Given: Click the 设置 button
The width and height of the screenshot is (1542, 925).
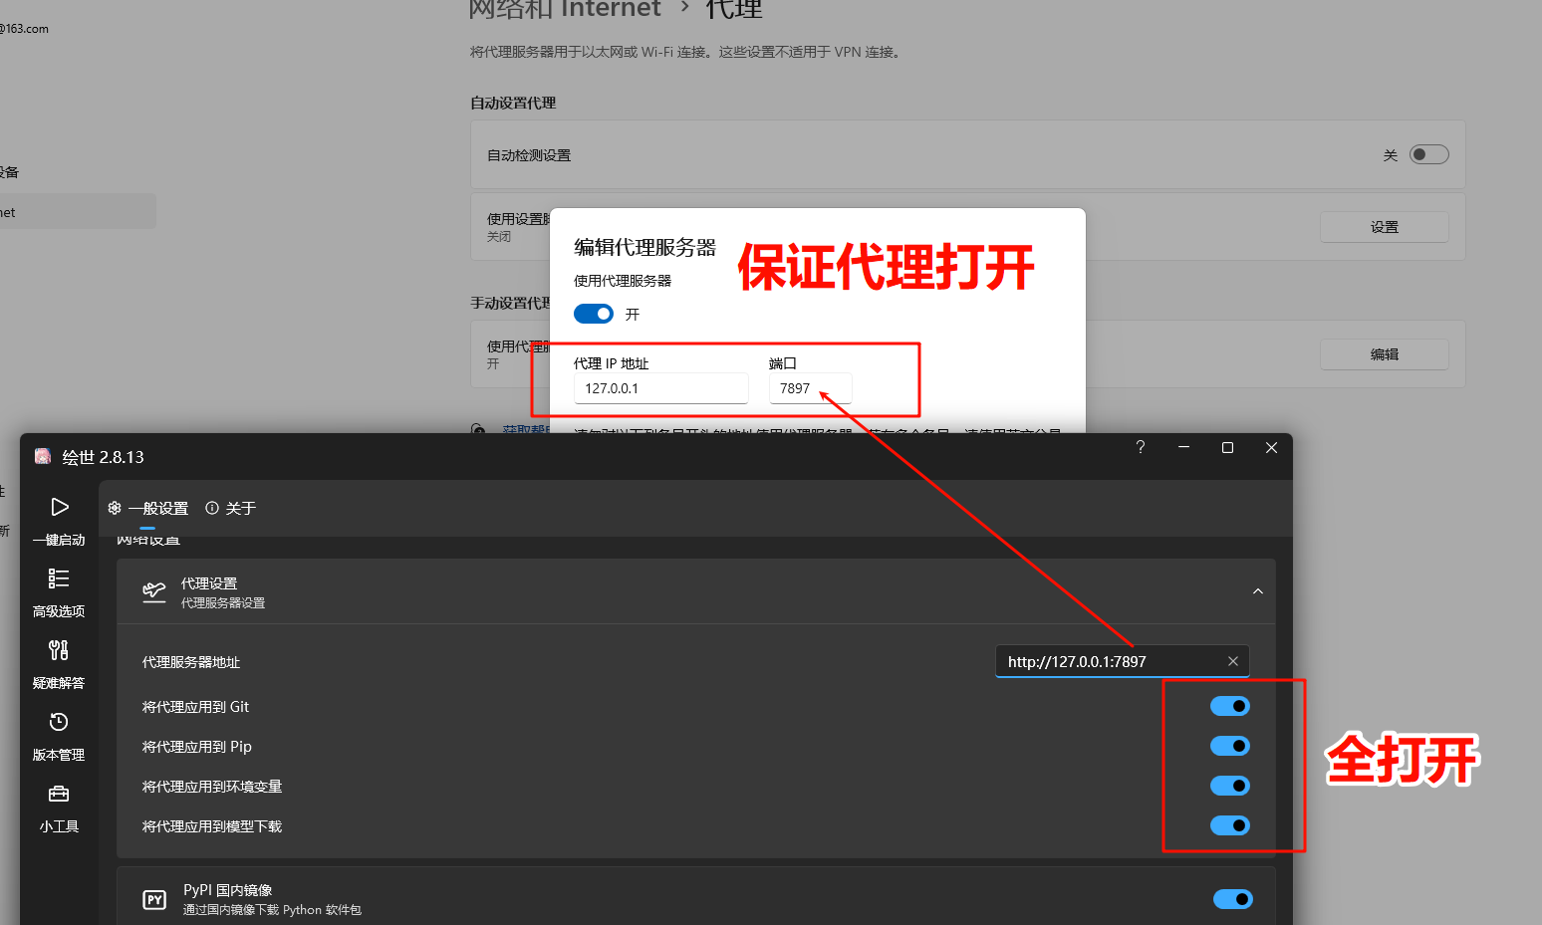Looking at the screenshot, I should pyautogui.click(x=1384, y=226).
